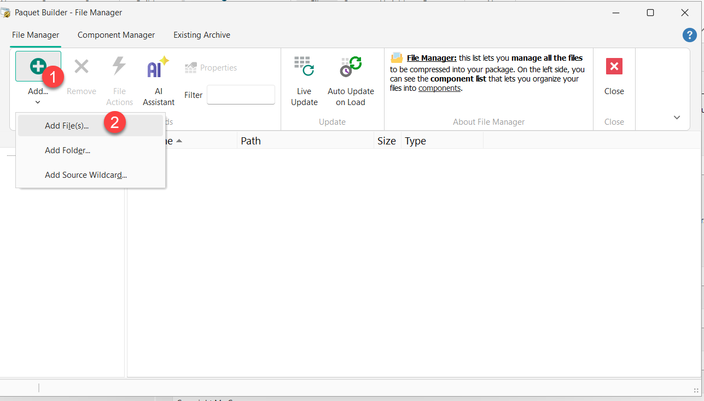Collapse the ribbon with the bottom-right chevron

pyautogui.click(x=677, y=117)
